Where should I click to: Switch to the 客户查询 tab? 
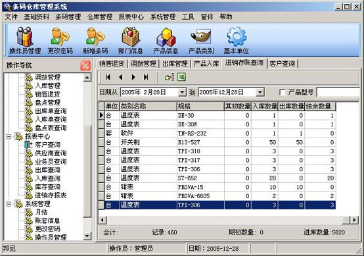283,63
